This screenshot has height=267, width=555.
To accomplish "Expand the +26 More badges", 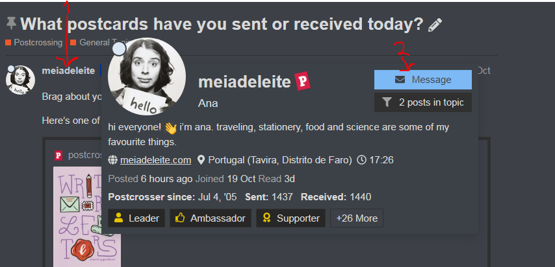I will coord(357,218).
